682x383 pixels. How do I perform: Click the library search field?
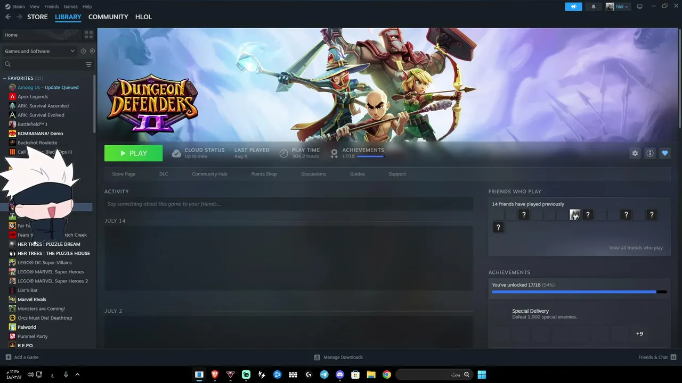click(x=44, y=64)
